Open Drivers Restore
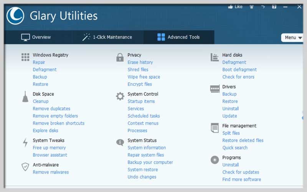 click(230, 101)
